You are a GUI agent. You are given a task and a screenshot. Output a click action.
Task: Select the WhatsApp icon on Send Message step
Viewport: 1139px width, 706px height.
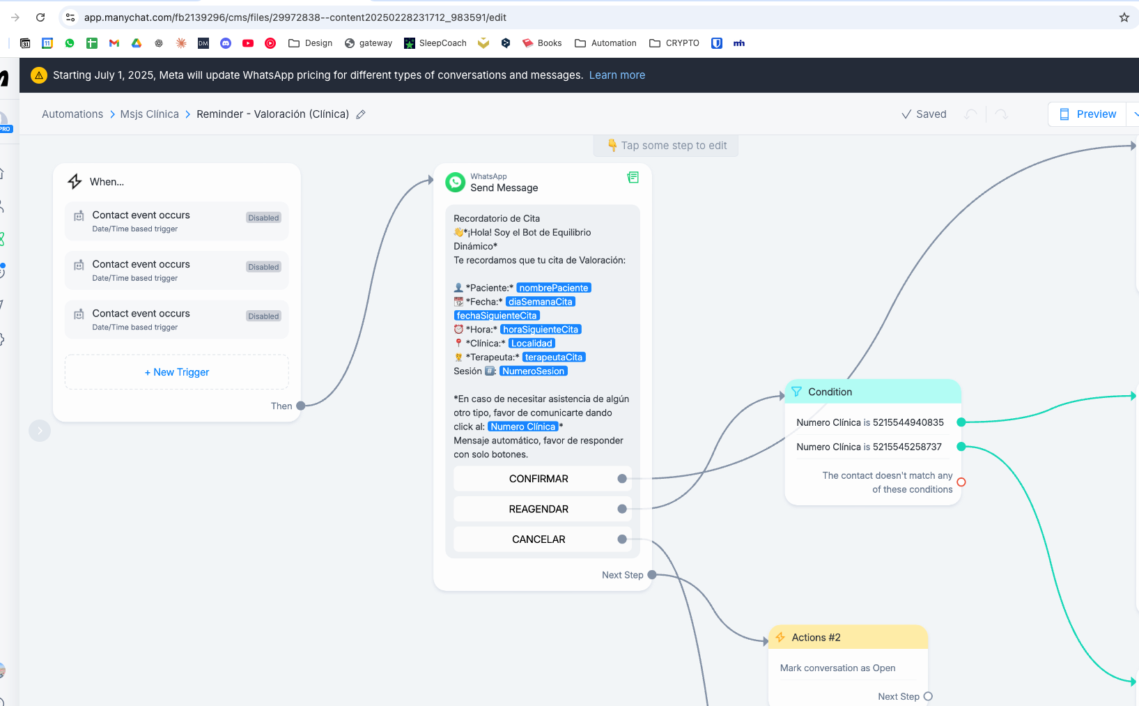point(456,183)
